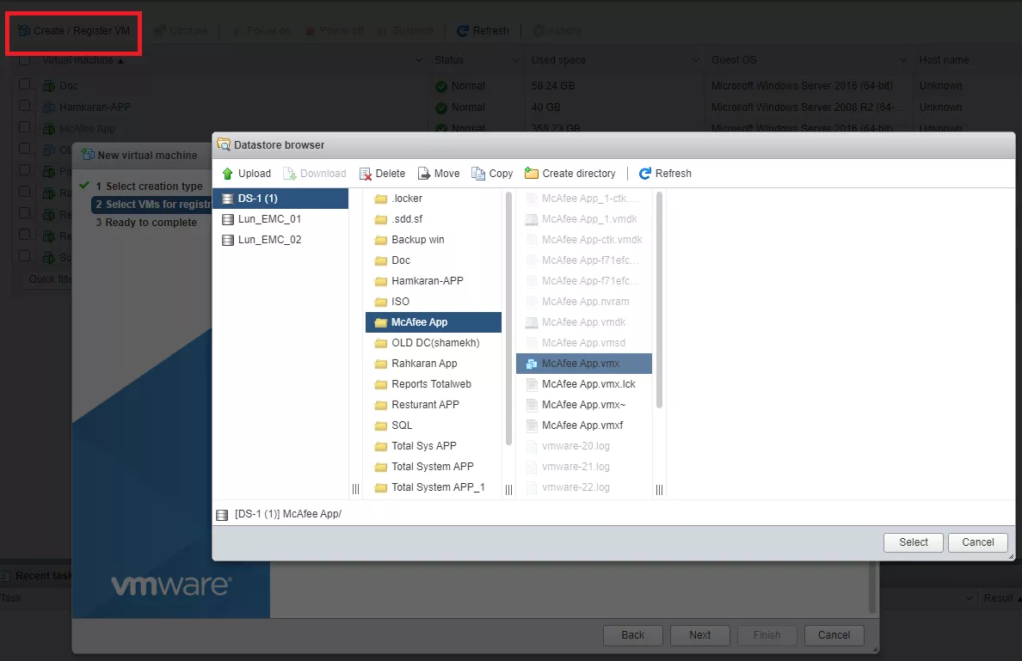Click the Next button in the wizard
The image size is (1022, 661).
[700, 635]
